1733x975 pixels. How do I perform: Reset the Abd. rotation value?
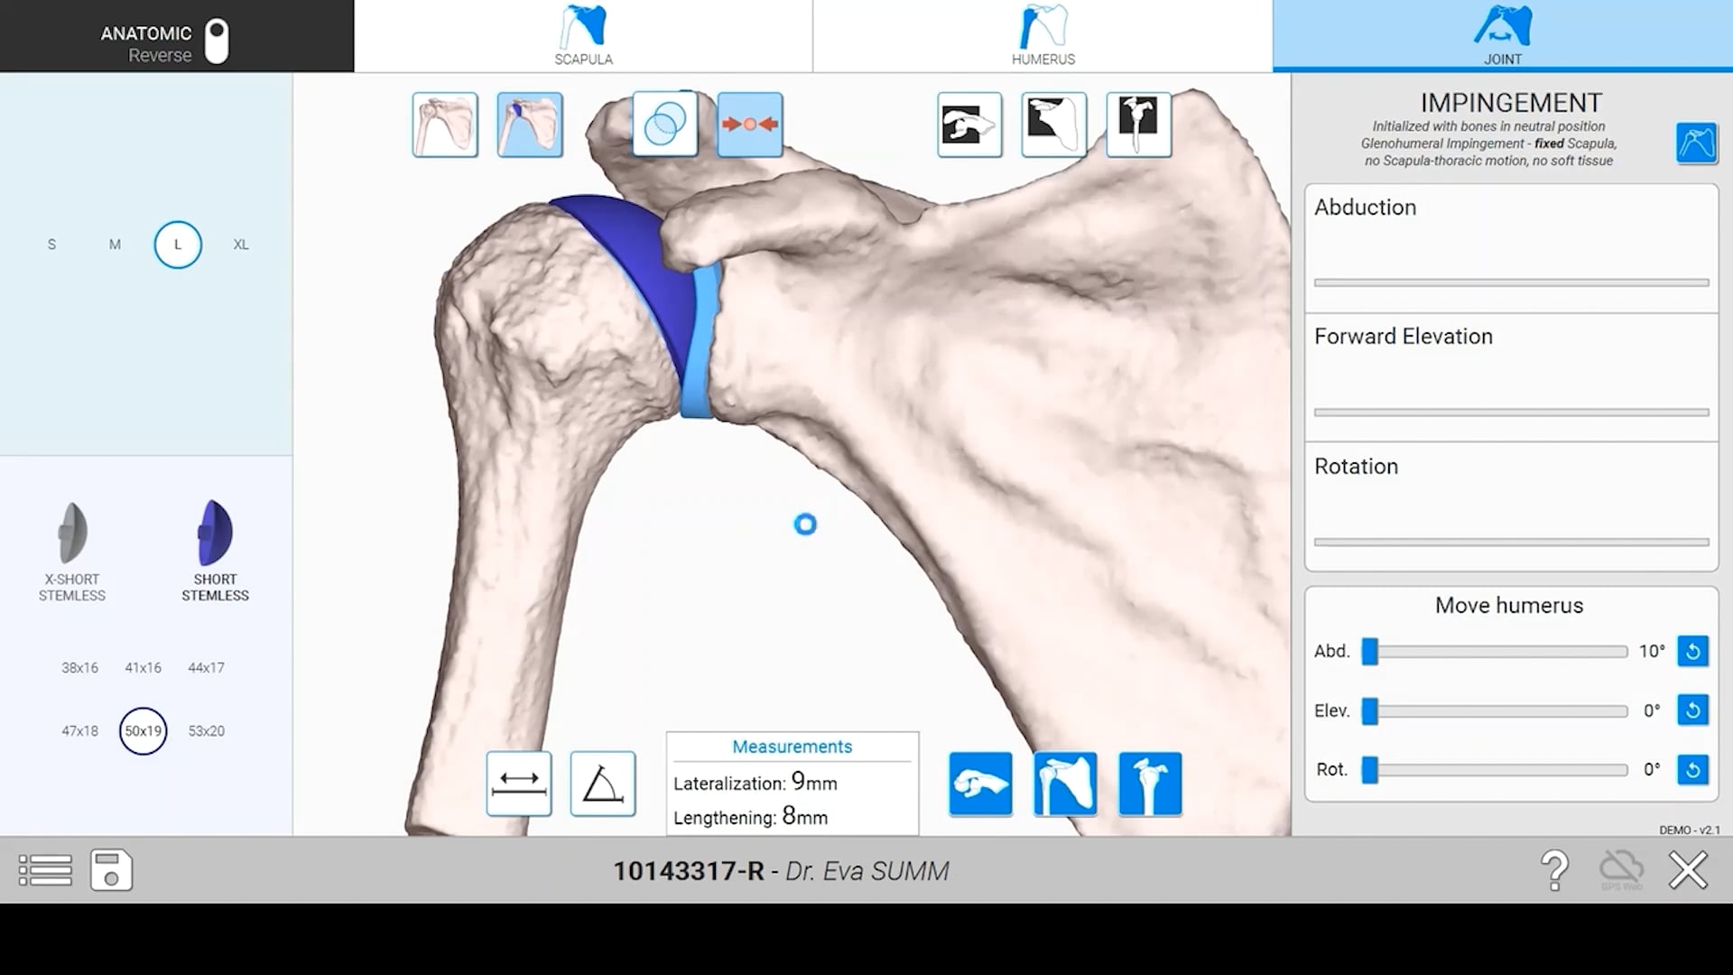1694,651
